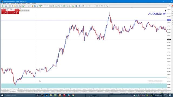Zoom out of the chart
This screenshot has width=173, height=97.
(x=62, y=6)
